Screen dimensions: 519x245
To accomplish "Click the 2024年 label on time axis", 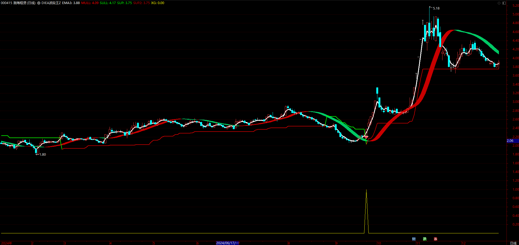I will click(6, 243).
